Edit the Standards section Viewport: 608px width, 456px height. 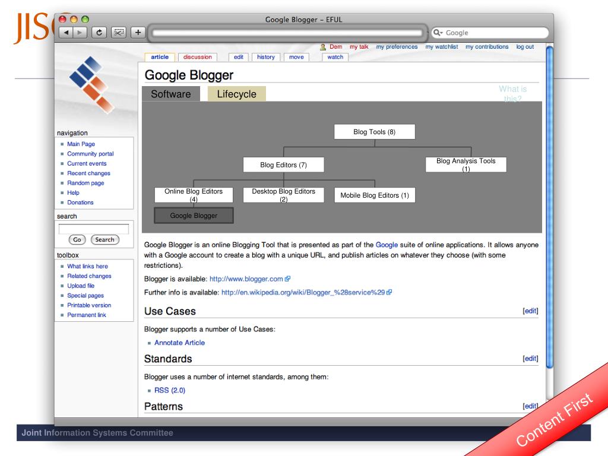click(530, 358)
